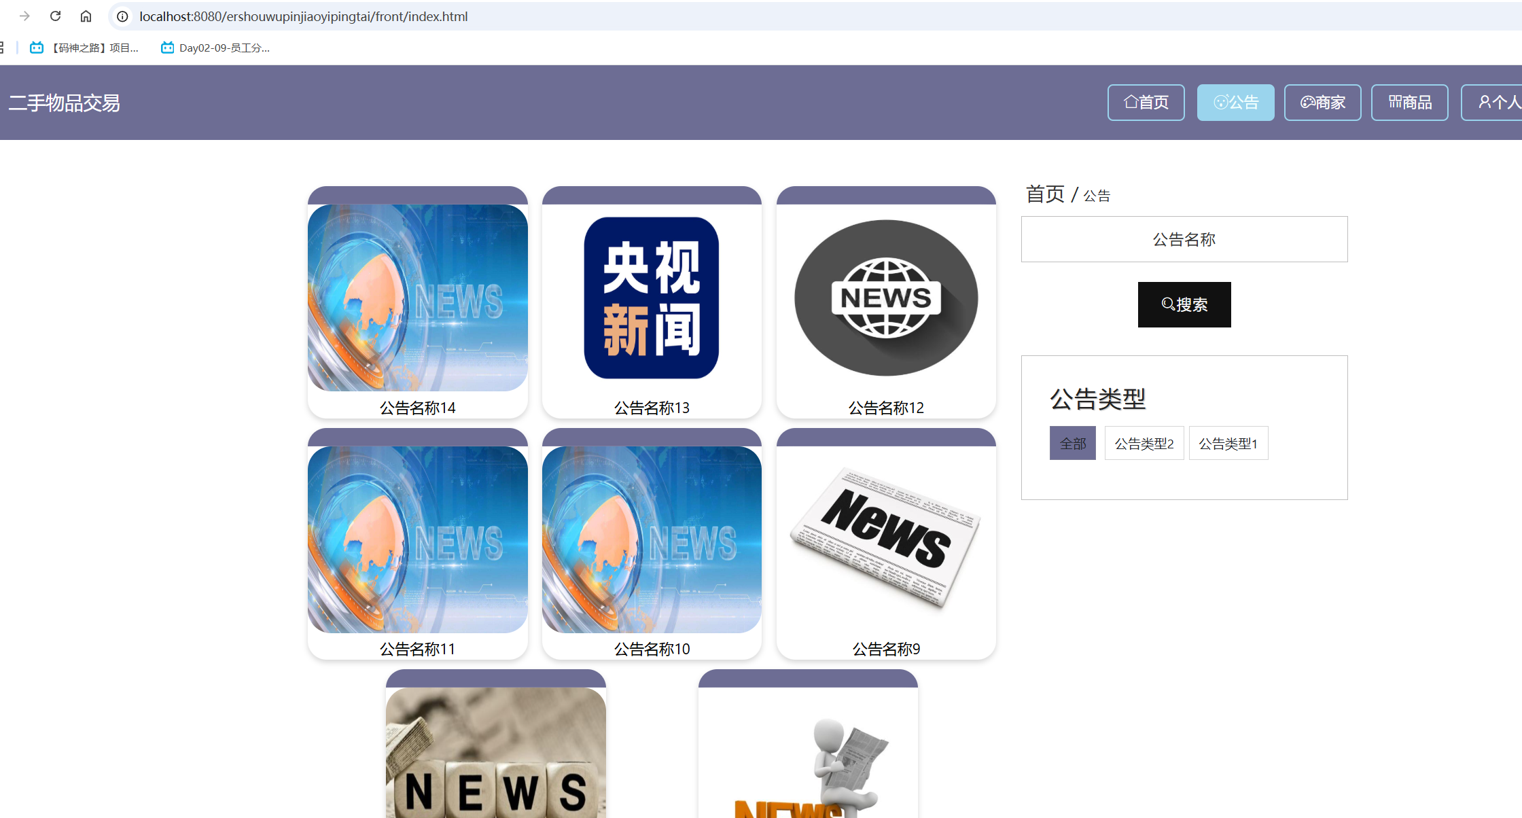
Task: Click the address bar URL
Action: (304, 16)
